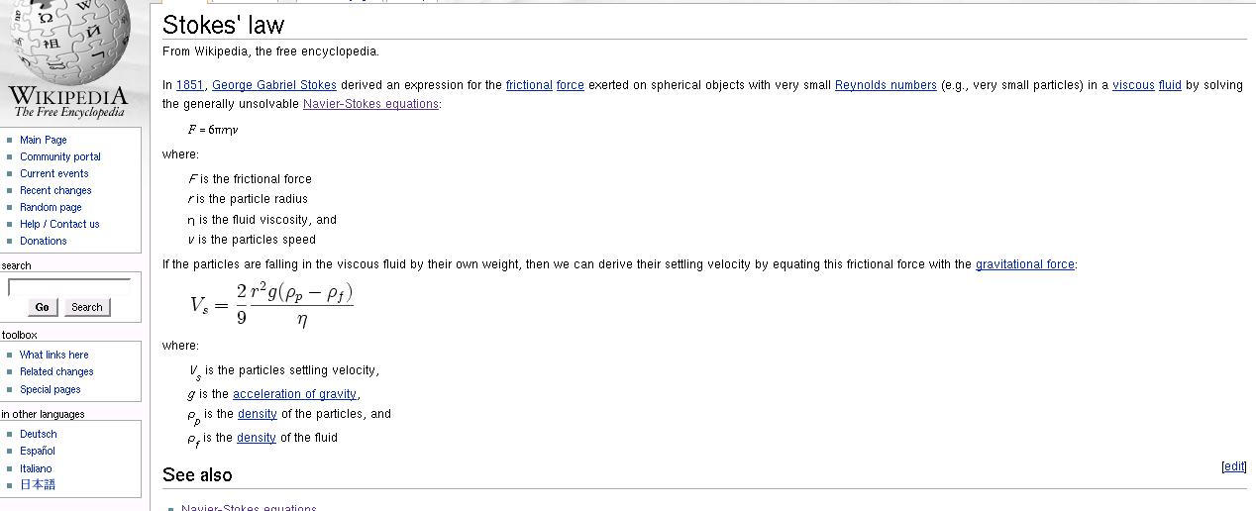The image size is (1256, 511).
Task: Click the edit link beside See also
Action: (1234, 466)
